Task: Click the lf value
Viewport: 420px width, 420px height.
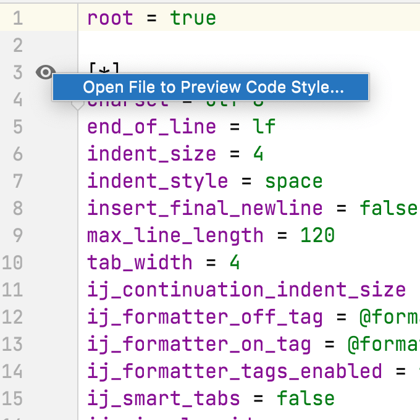Action: click(264, 127)
